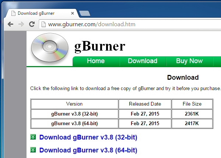Click the browser Back arrow

tap(10, 24)
